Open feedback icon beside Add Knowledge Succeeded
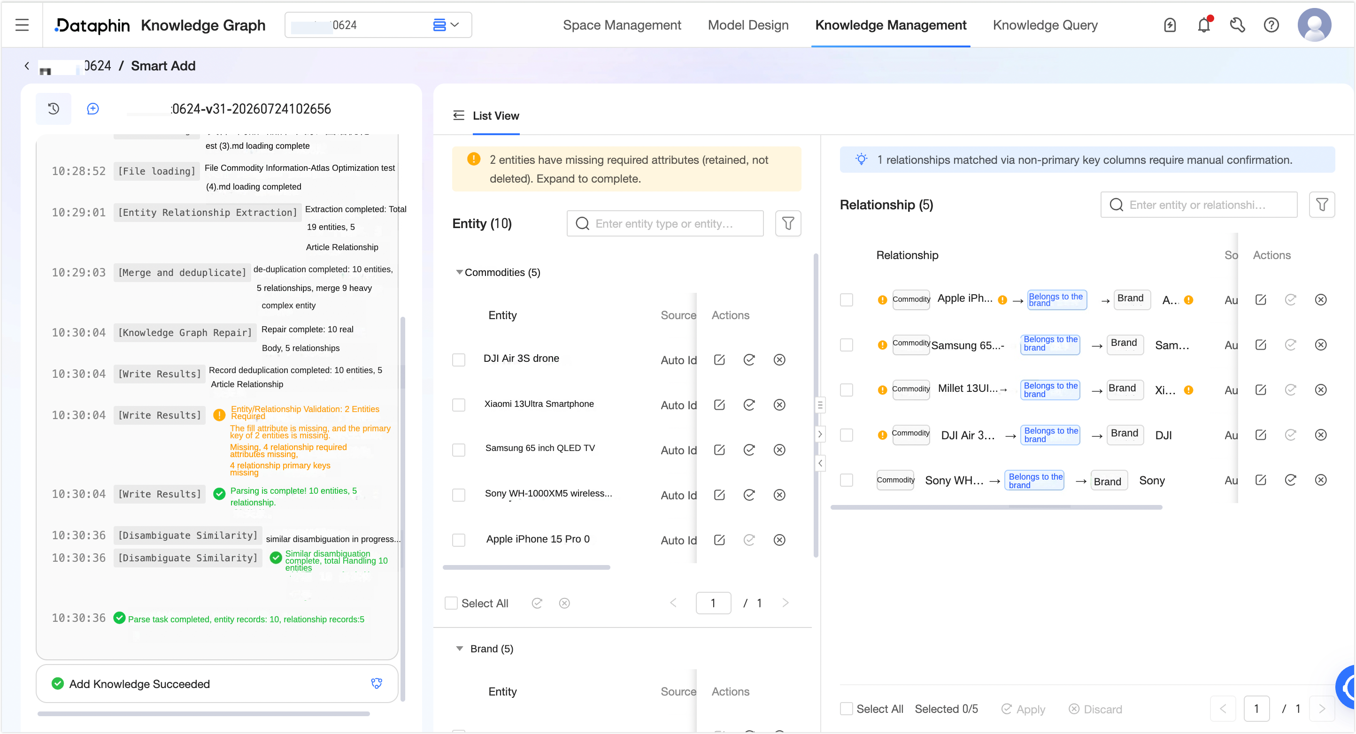Screen dimensions: 1356x734 tap(377, 683)
